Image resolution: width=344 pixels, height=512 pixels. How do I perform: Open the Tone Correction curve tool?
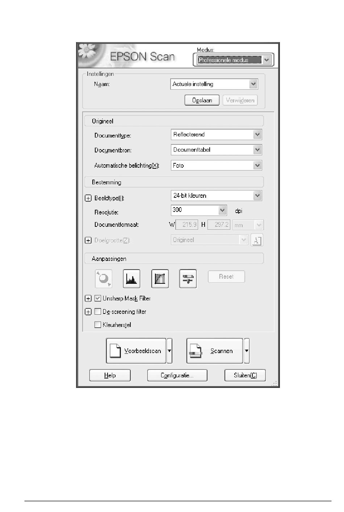pos(160,279)
